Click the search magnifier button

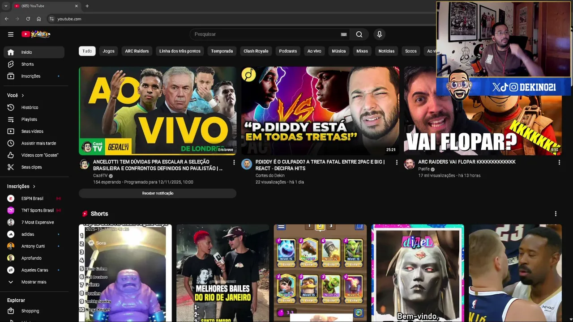click(359, 34)
